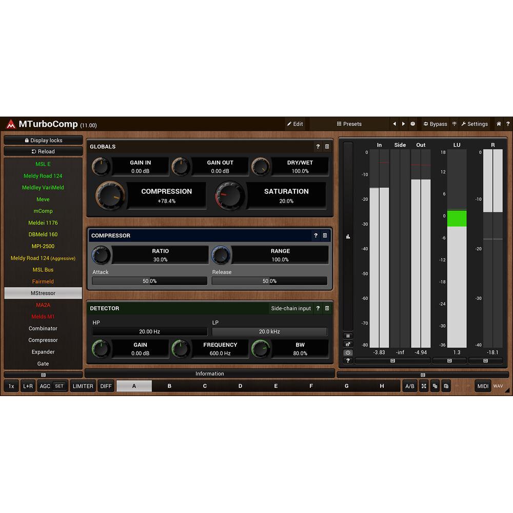The image size is (513, 513).
Task: Enable the LIMITER option
Action: (83, 386)
